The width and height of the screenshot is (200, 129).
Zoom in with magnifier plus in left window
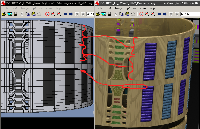click(53, 14)
